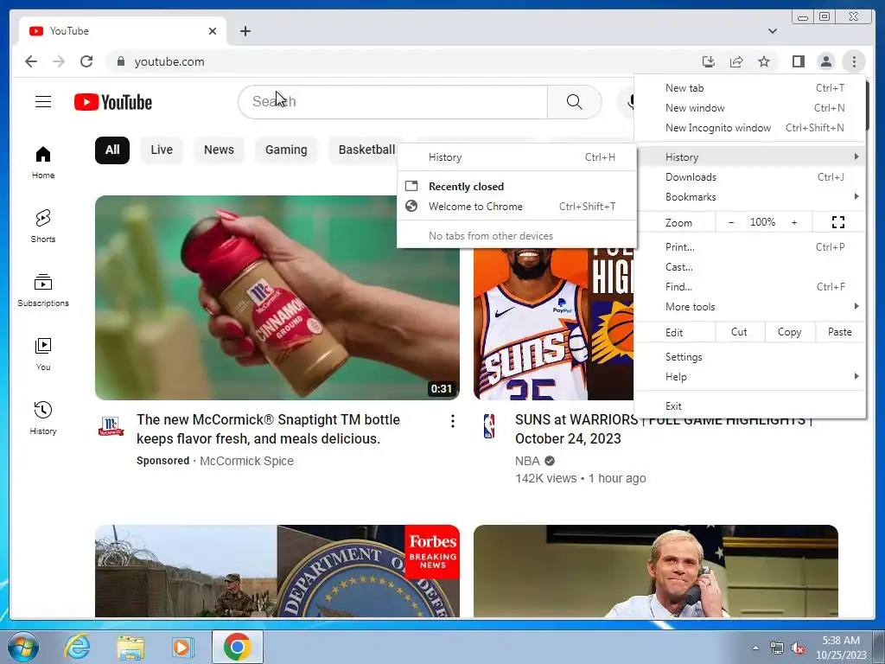Click the YouTube logo
885x664 pixels.
pyautogui.click(x=113, y=102)
